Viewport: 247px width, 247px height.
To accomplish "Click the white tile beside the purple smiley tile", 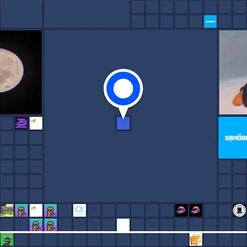I will pyautogui.click(x=36, y=123).
